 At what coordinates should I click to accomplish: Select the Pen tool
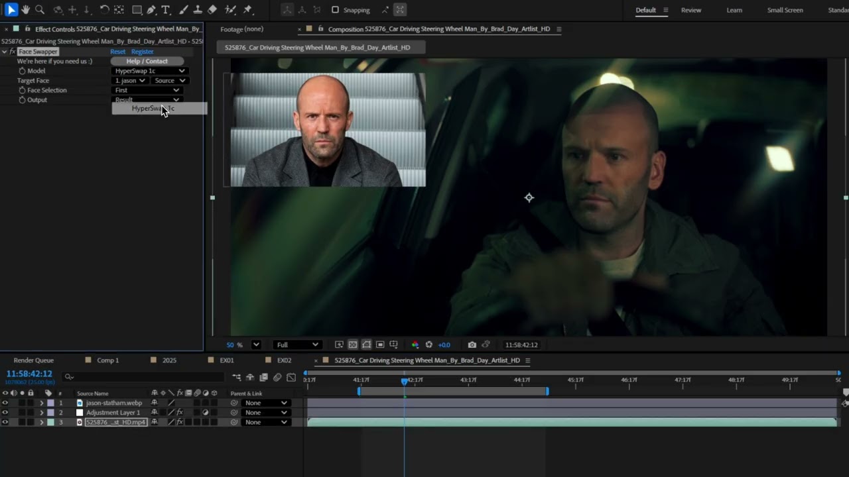click(151, 10)
